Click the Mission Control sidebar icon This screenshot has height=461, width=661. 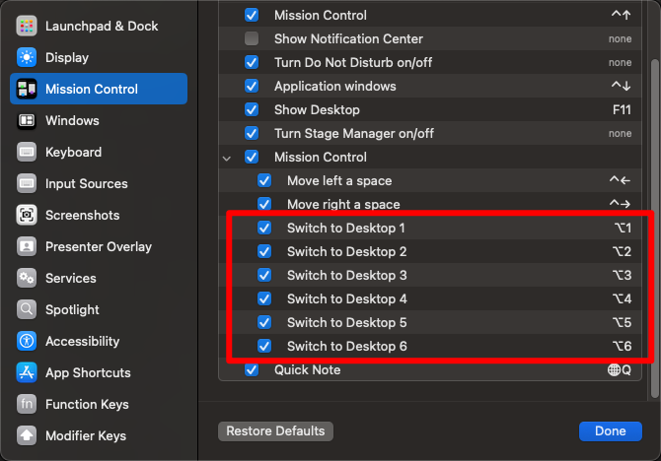coord(27,89)
